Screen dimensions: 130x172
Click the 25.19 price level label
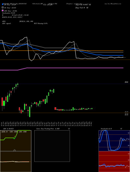[127, 112]
